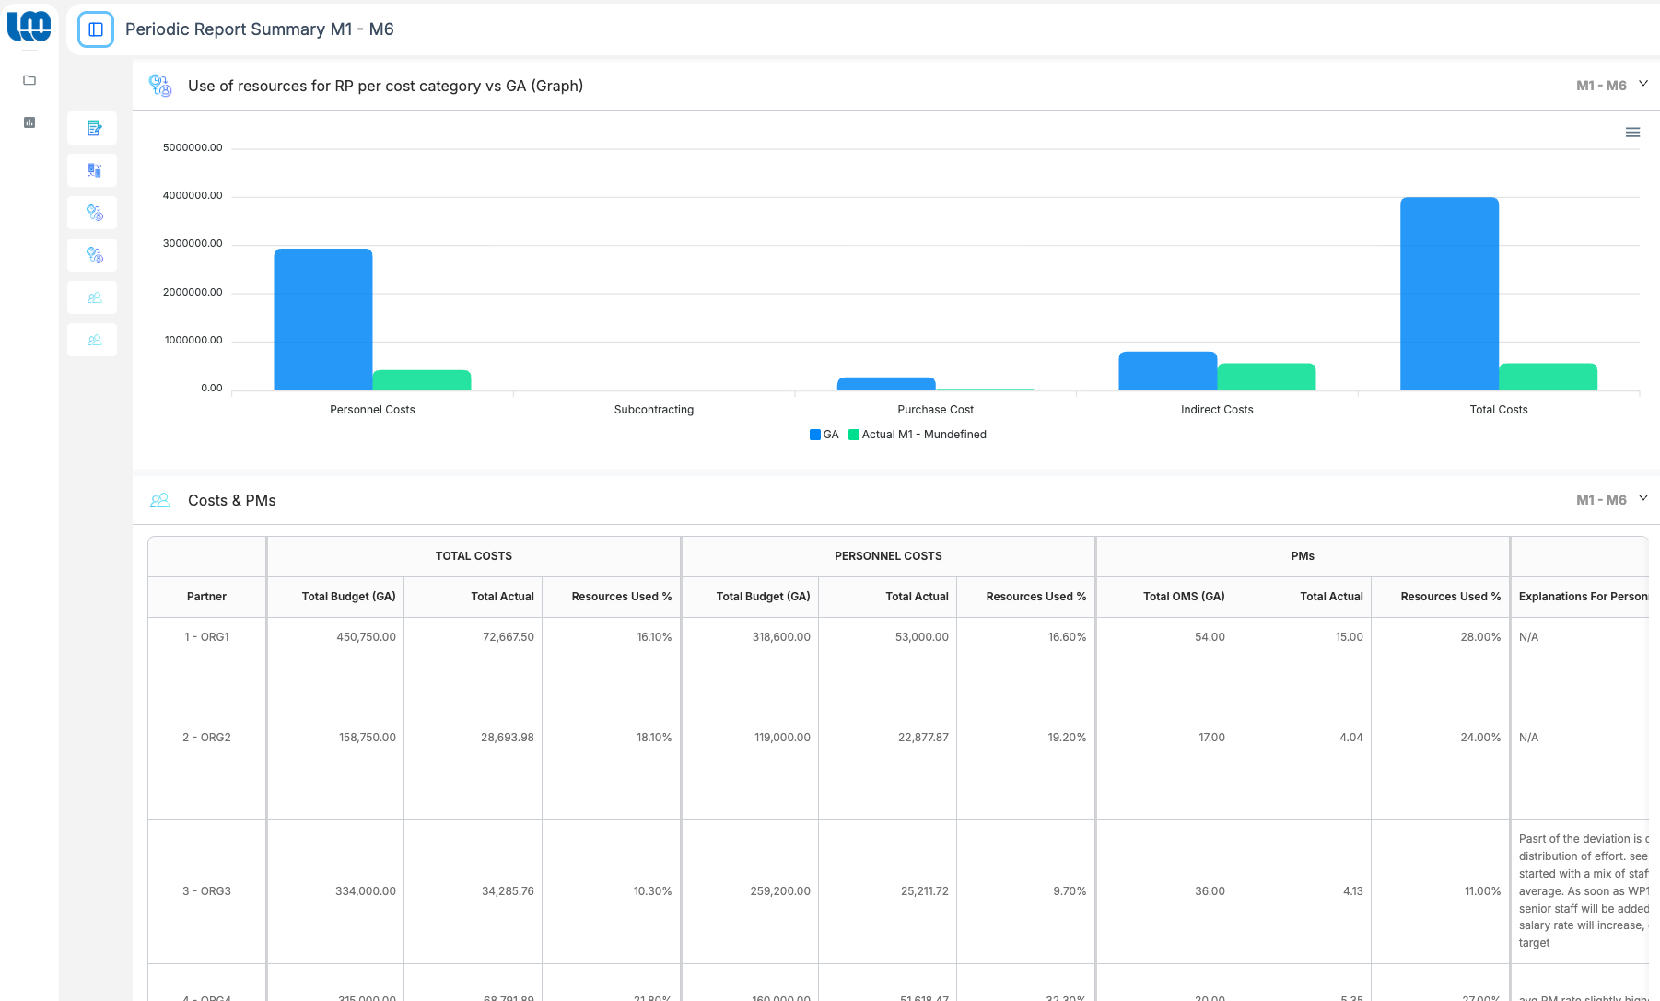Open the bar chart icon in the left rail
The width and height of the screenshot is (1660, 1001).
click(29, 122)
